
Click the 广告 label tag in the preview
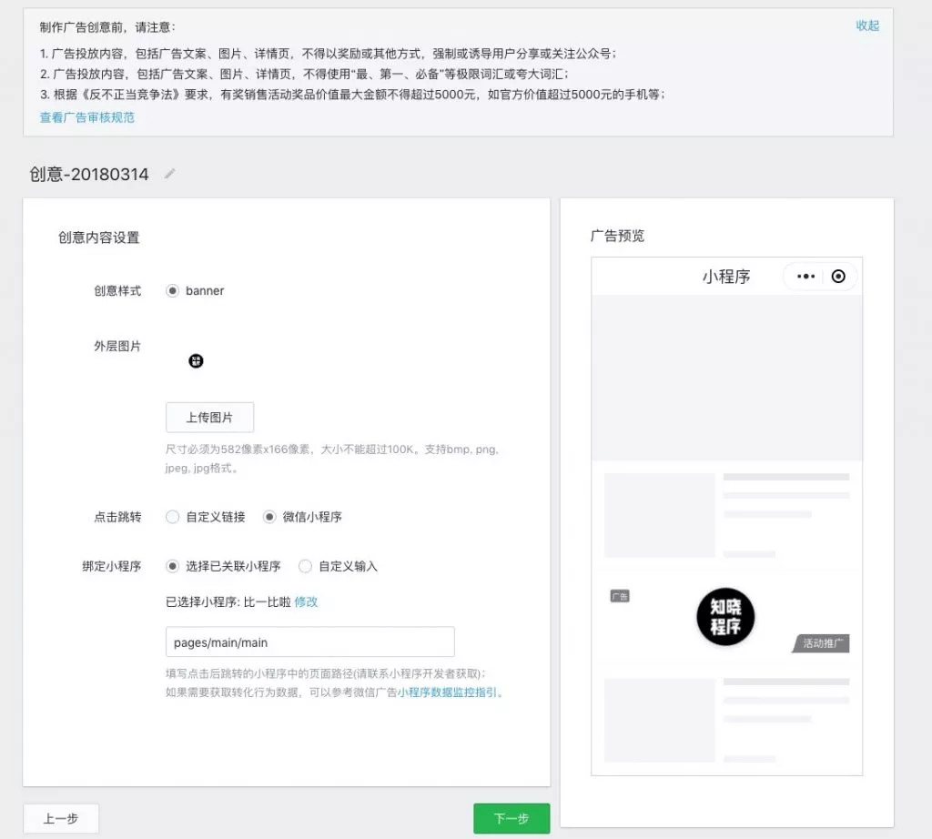click(x=620, y=594)
